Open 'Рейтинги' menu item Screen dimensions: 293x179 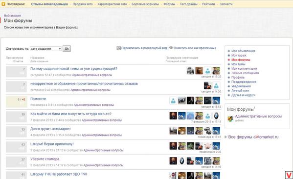pyautogui.click(x=208, y=4)
